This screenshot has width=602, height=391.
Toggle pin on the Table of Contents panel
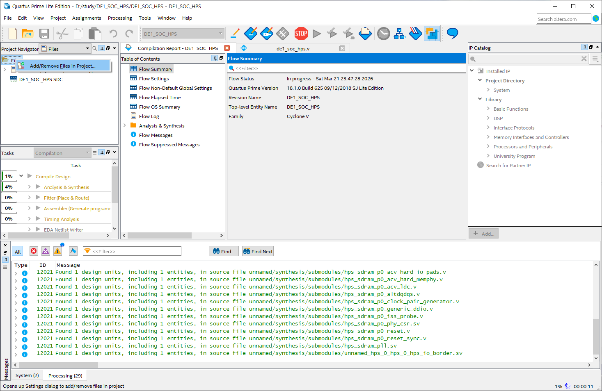pyautogui.click(x=215, y=59)
